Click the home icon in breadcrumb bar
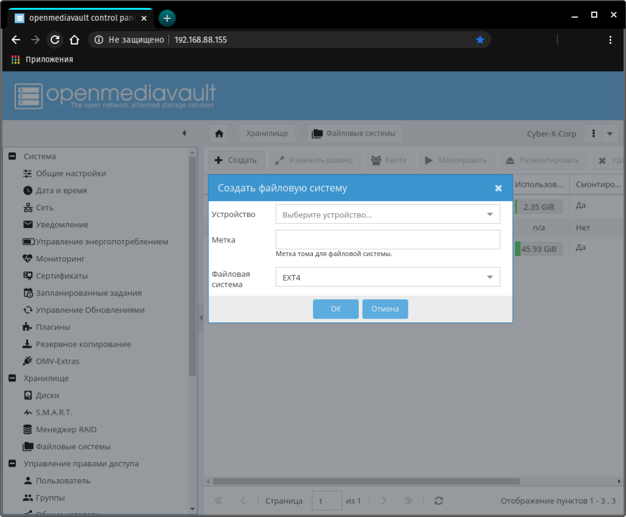Viewport: 626px width, 517px height. pyautogui.click(x=219, y=134)
